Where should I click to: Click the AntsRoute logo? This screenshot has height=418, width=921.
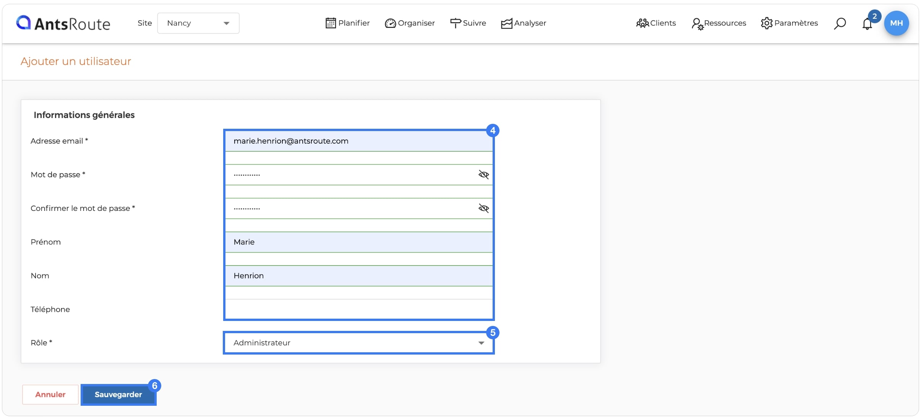click(63, 23)
